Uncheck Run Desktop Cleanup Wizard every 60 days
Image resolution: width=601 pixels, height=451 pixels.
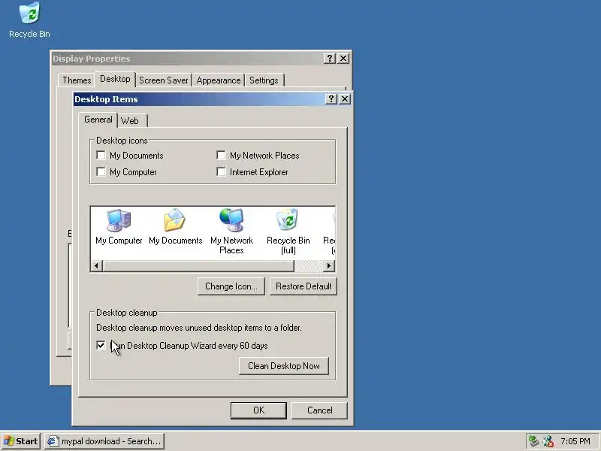101,346
